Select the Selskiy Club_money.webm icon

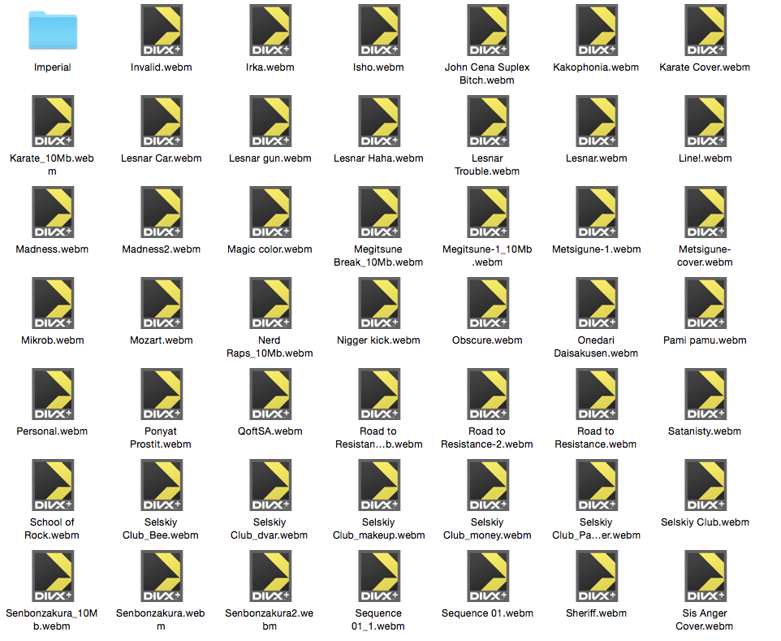point(488,485)
